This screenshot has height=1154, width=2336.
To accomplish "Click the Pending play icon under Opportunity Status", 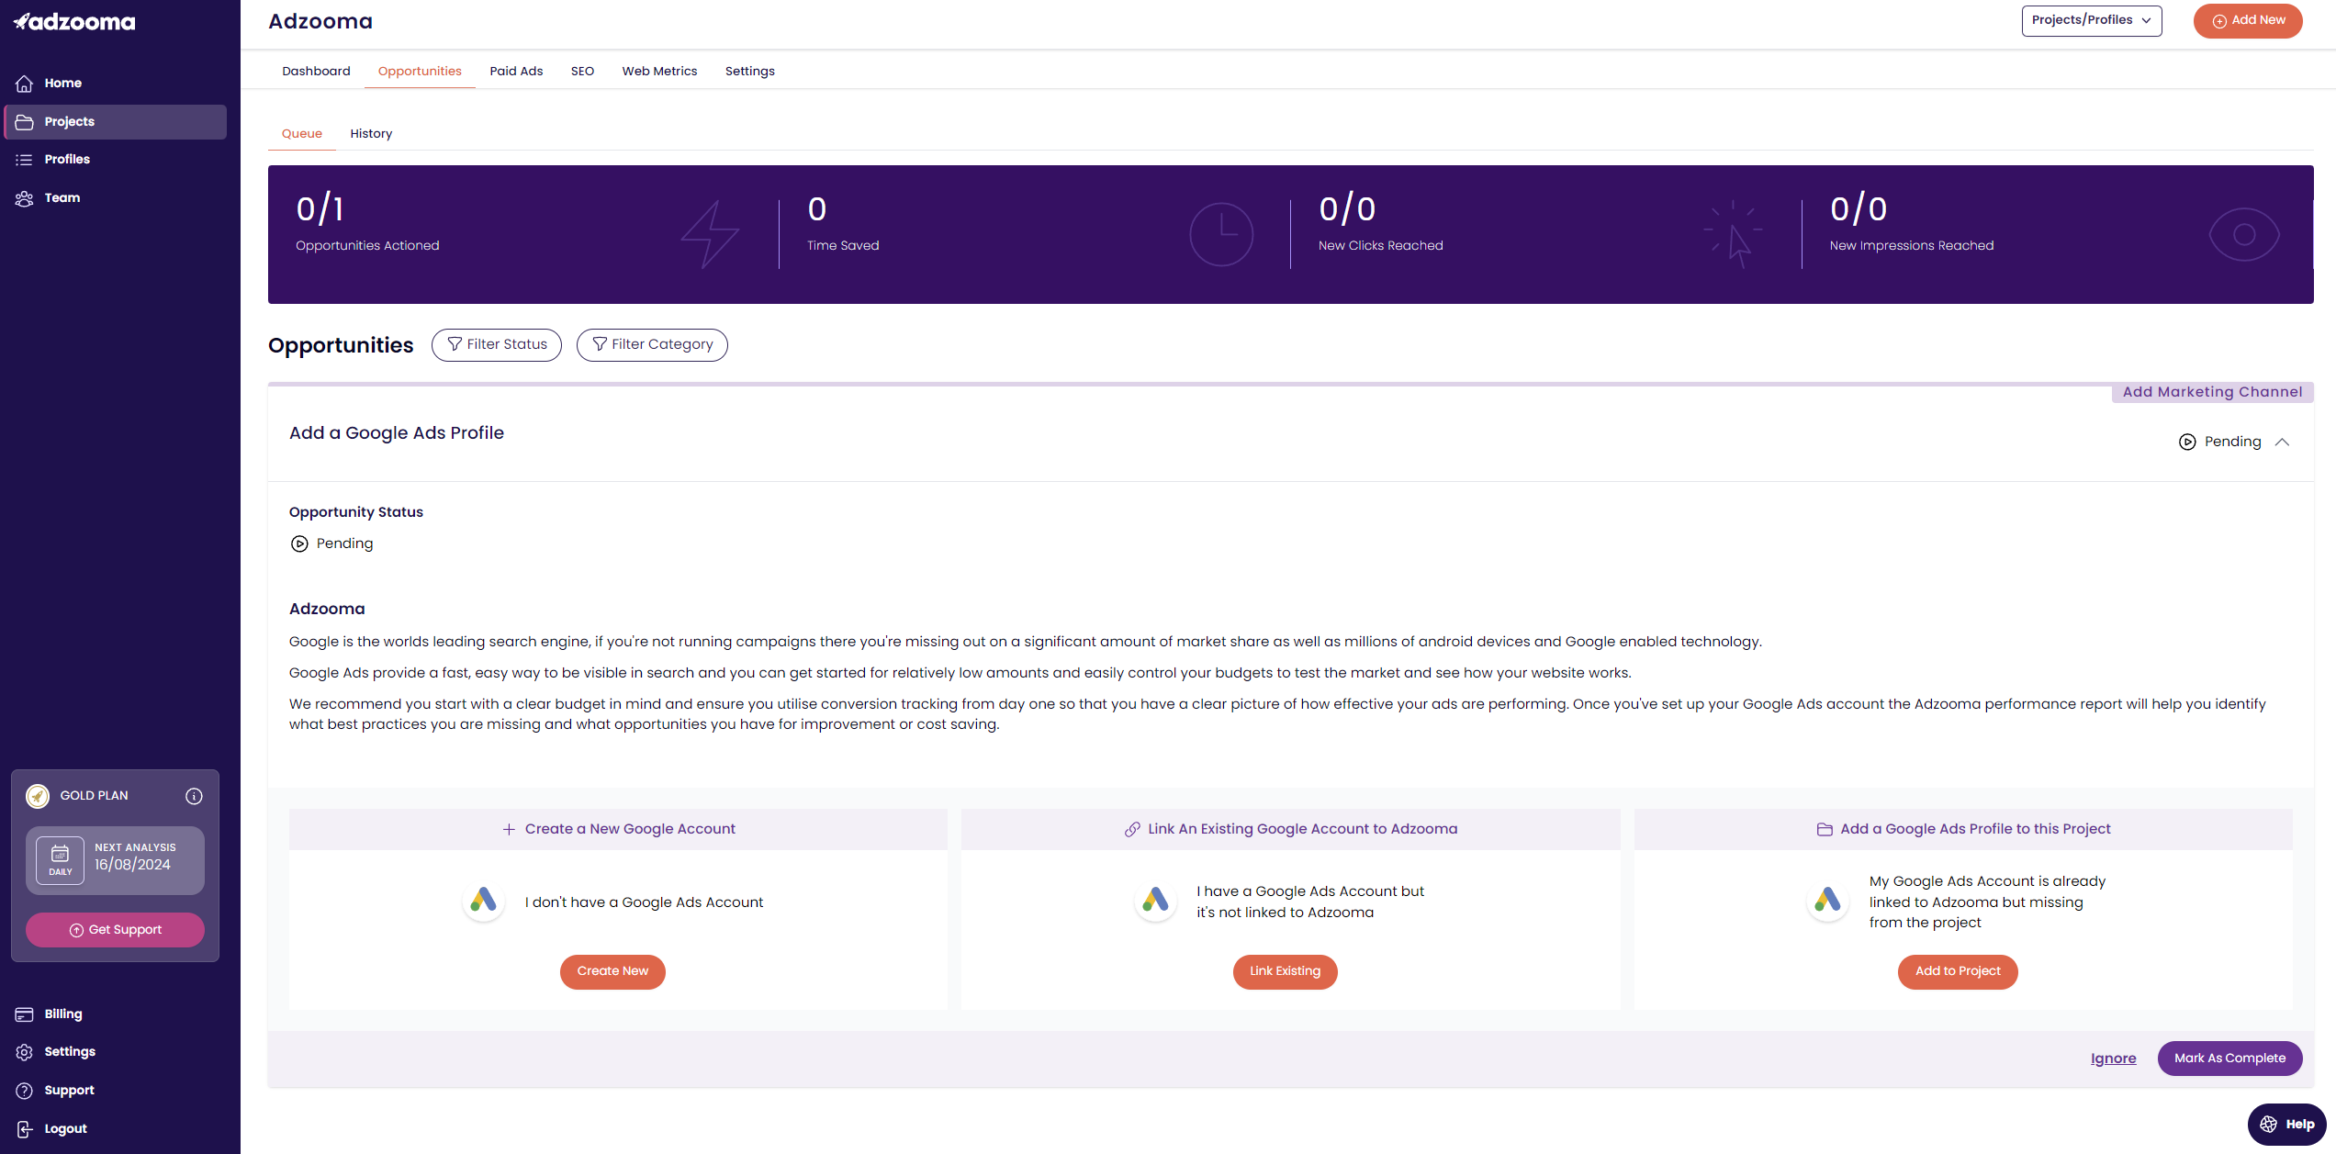I will click(x=299, y=543).
